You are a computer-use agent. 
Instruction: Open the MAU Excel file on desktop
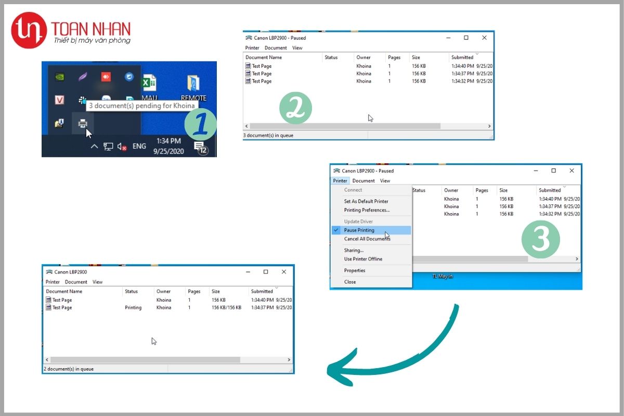tap(149, 88)
